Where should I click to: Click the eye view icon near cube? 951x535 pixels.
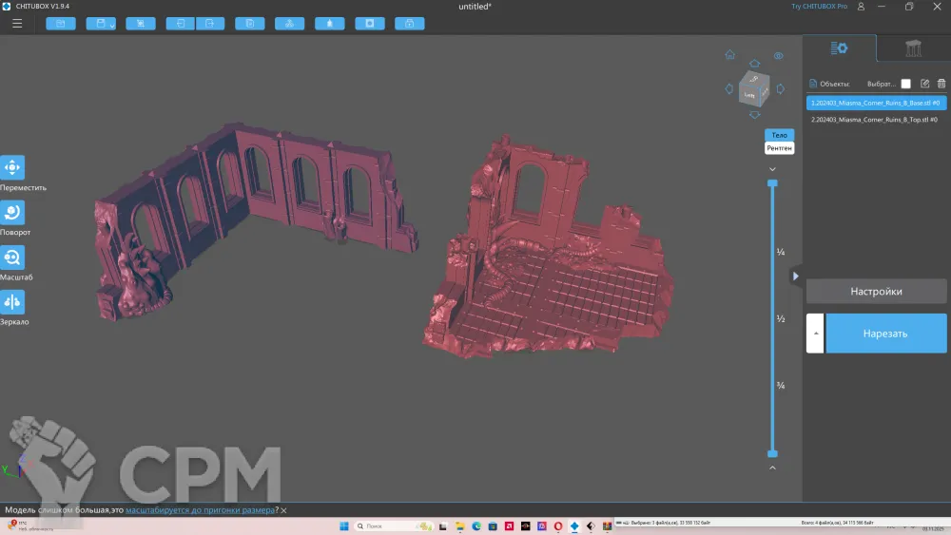coord(778,56)
